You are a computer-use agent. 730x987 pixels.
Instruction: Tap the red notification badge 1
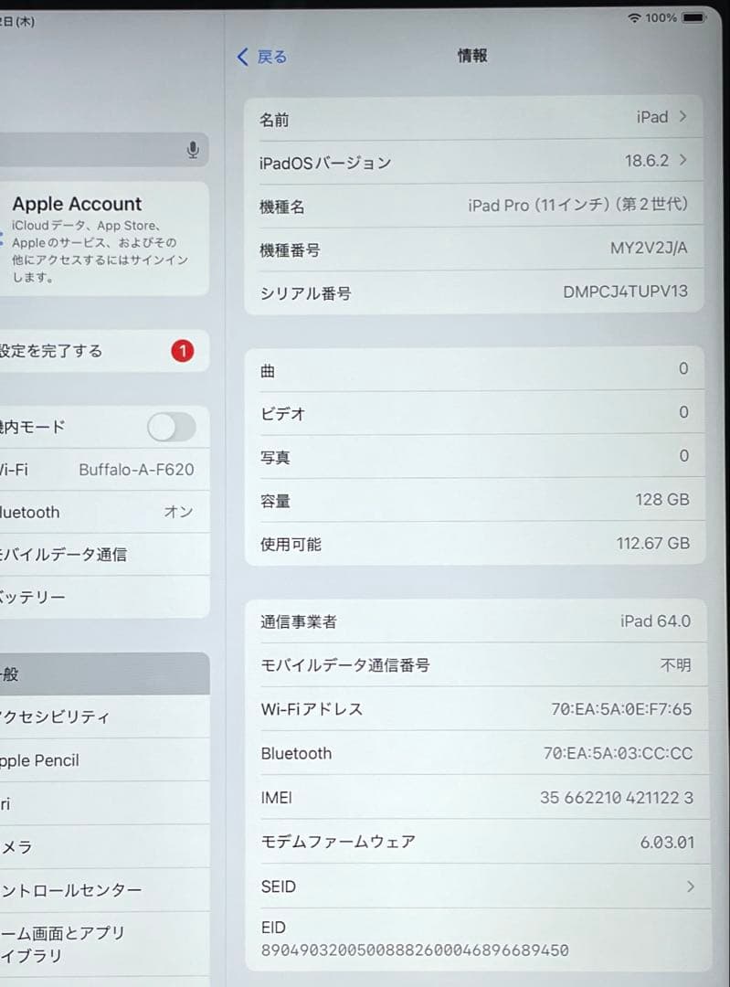click(x=183, y=351)
